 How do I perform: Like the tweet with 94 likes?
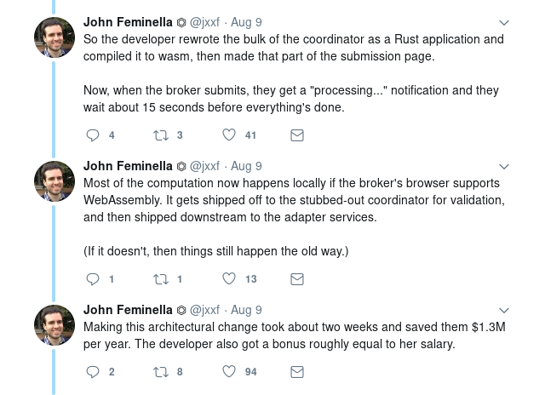pyautogui.click(x=228, y=371)
